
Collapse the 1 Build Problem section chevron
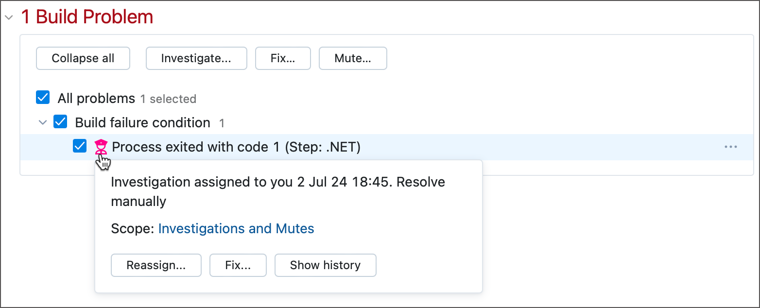tap(9, 17)
